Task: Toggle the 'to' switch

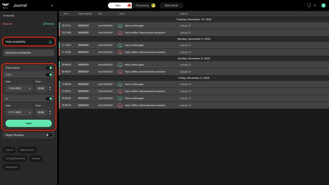Action: tap(49, 99)
